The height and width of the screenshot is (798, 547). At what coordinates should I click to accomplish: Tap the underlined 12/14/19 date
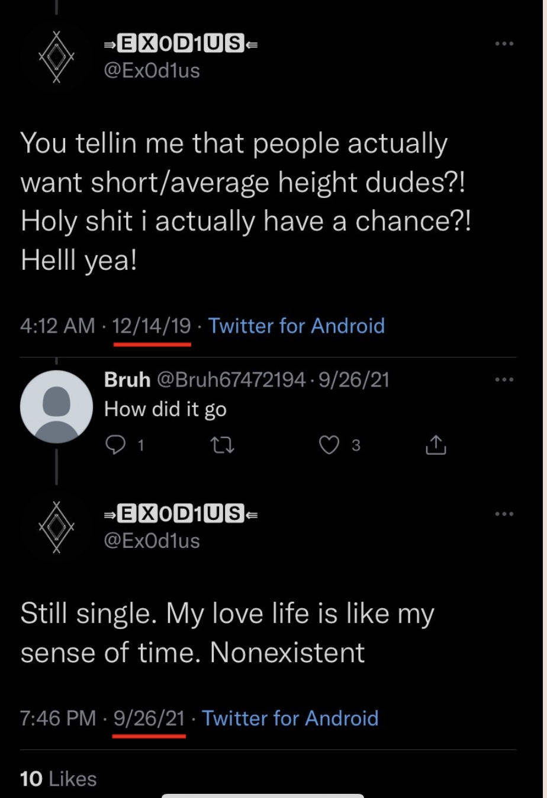click(x=152, y=325)
